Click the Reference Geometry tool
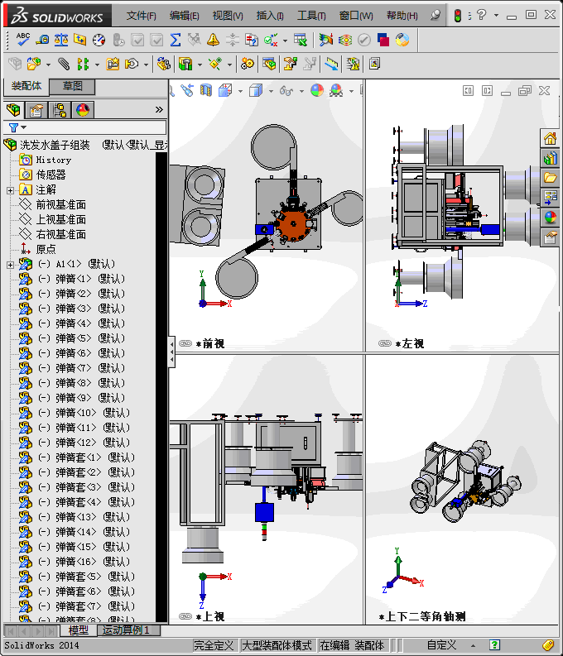 pos(215,64)
